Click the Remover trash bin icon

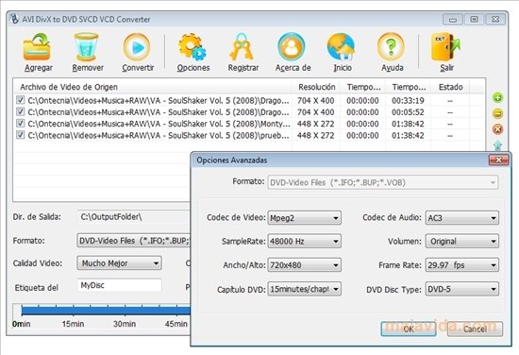point(87,46)
